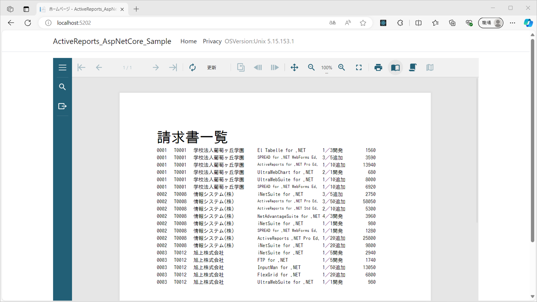Print the report using printer icon
This screenshot has width=537, height=302.
tap(378, 67)
